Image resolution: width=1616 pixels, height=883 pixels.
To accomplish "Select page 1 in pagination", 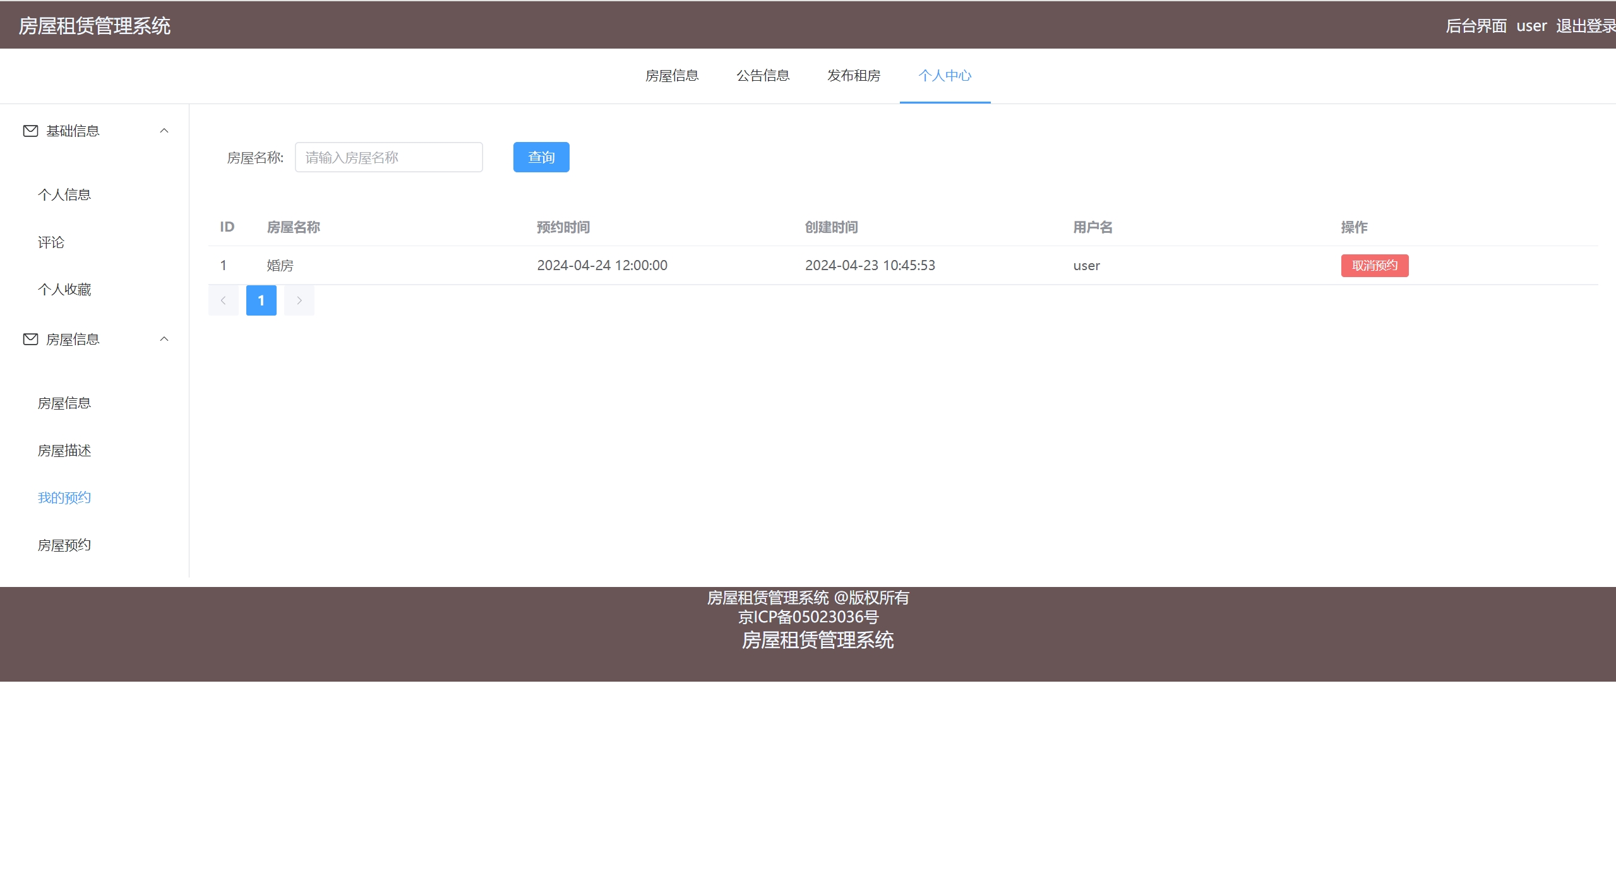I will 261,300.
